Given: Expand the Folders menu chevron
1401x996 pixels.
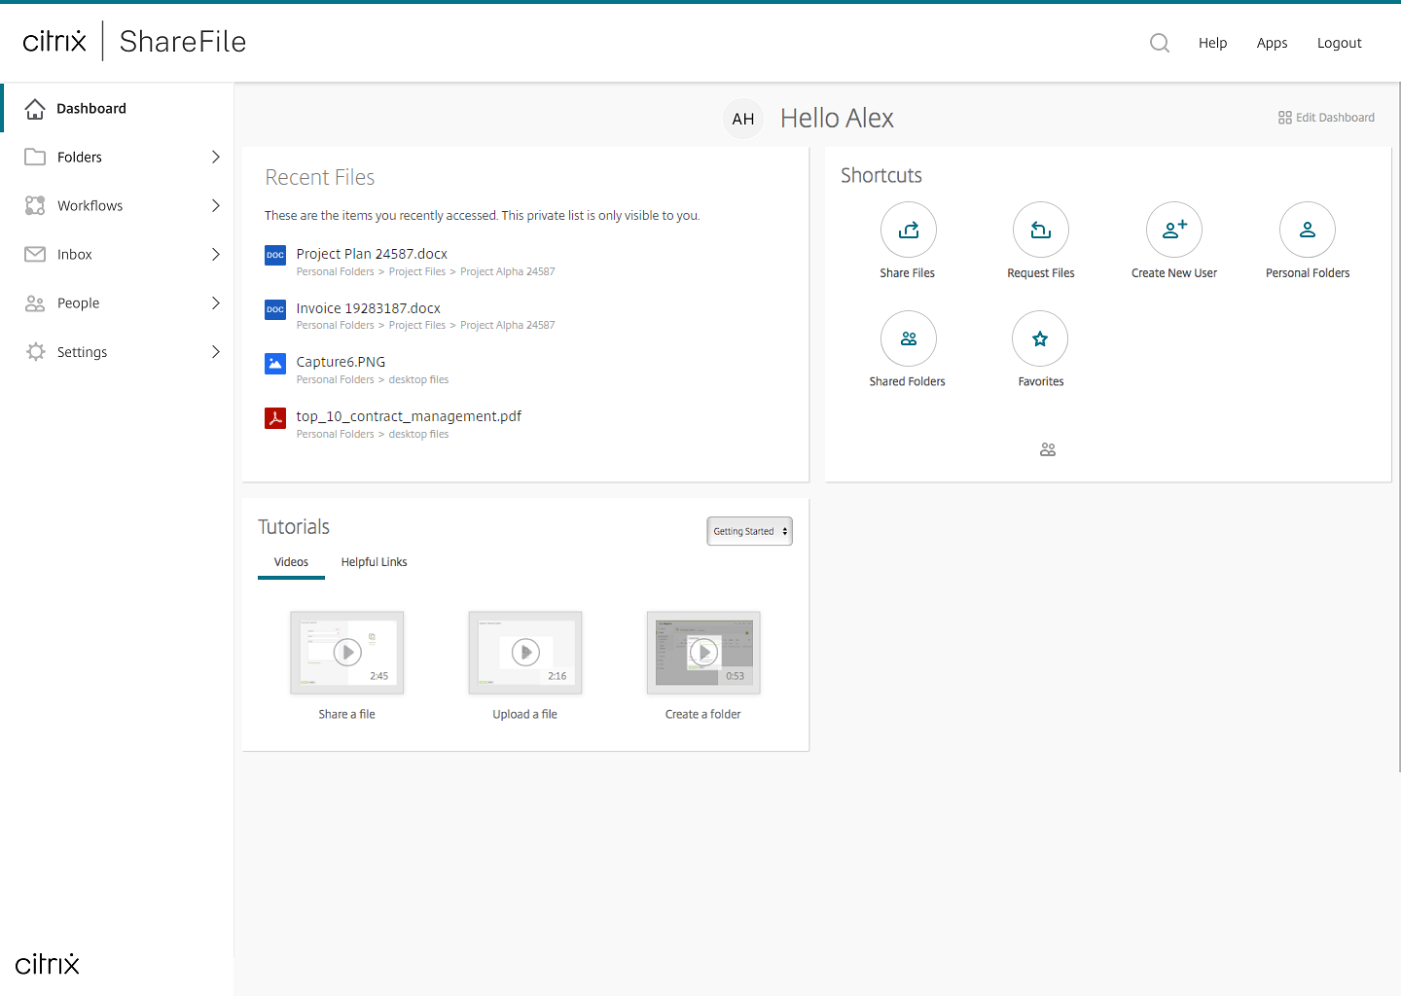Looking at the screenshot, I should (x=216, y=157).
